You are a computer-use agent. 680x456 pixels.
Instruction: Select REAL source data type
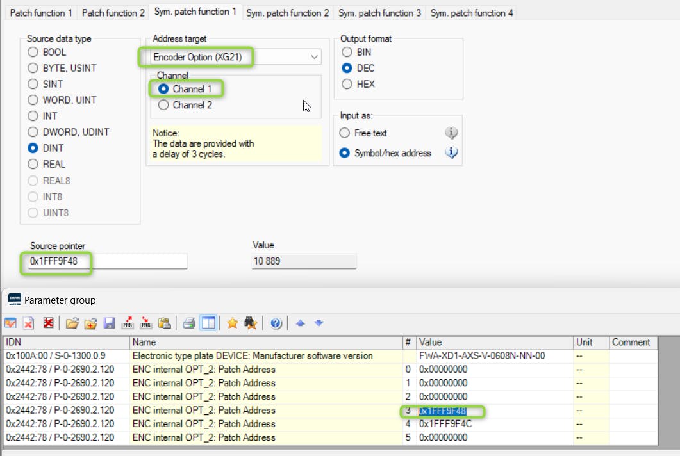33,164
